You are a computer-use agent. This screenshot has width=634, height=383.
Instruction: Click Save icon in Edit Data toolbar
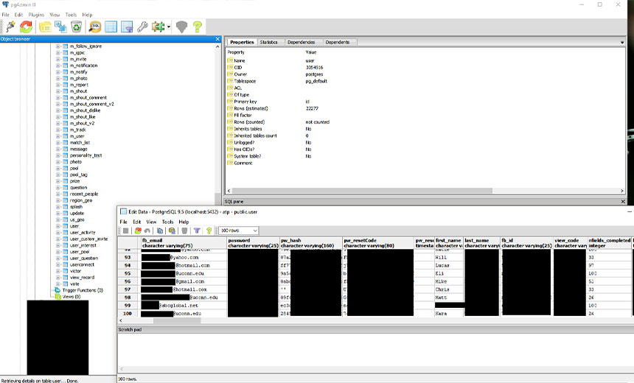(x=126, y=231)
